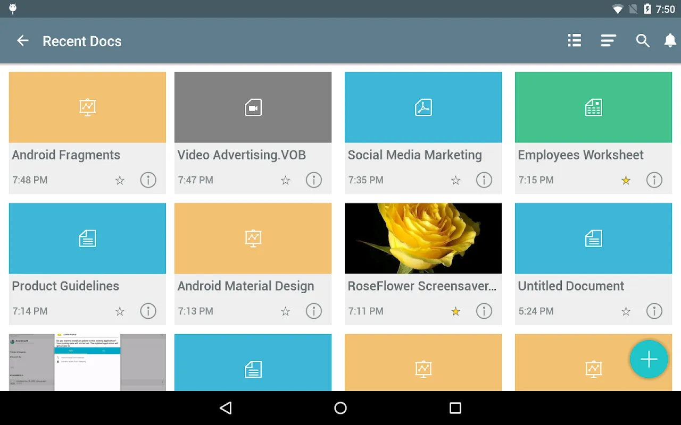Open Employees Worksheet spreadsheet
Viewport: 681px width, 425px height.
[x=593, y=108]
